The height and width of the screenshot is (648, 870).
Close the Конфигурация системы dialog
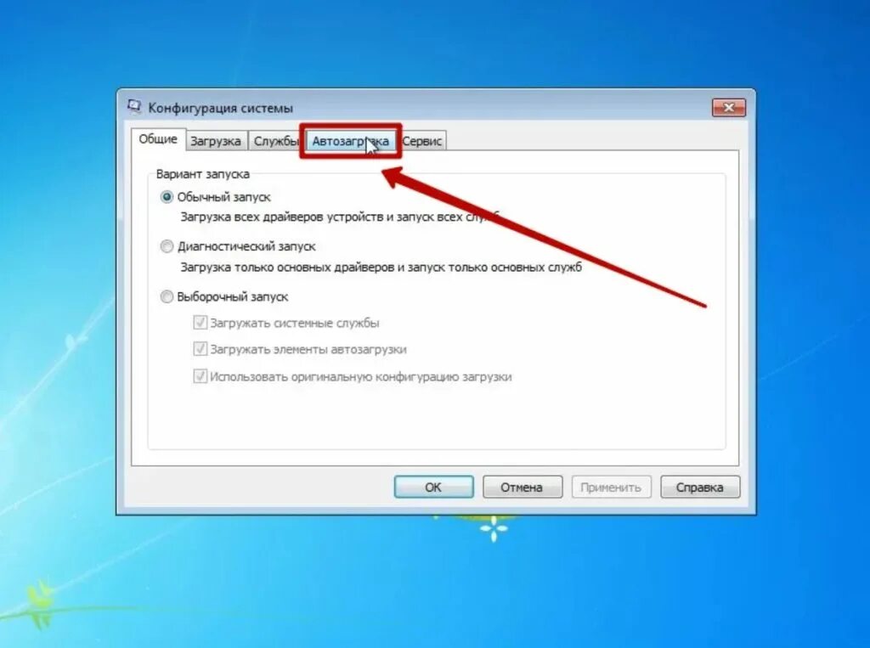point(728,108)
